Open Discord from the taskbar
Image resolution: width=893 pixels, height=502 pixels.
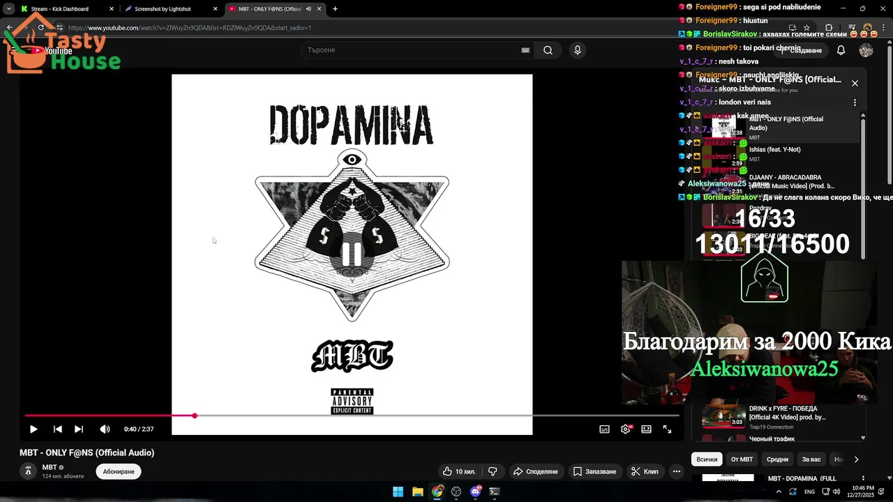476,492
